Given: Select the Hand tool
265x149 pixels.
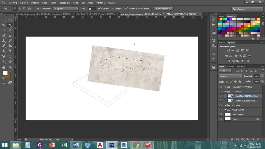Looking at the screenshot, I should click(4, 67).
